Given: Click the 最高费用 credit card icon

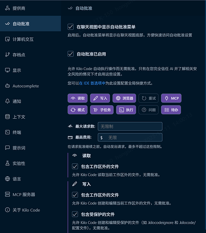Looking at the screenshot, I should [70, 137].
